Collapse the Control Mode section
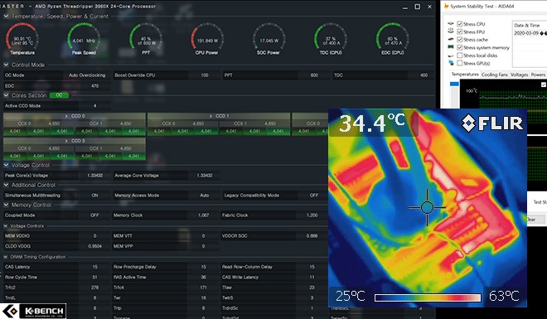Viewport: 547px width, 319px height. (x=6, y=65)
